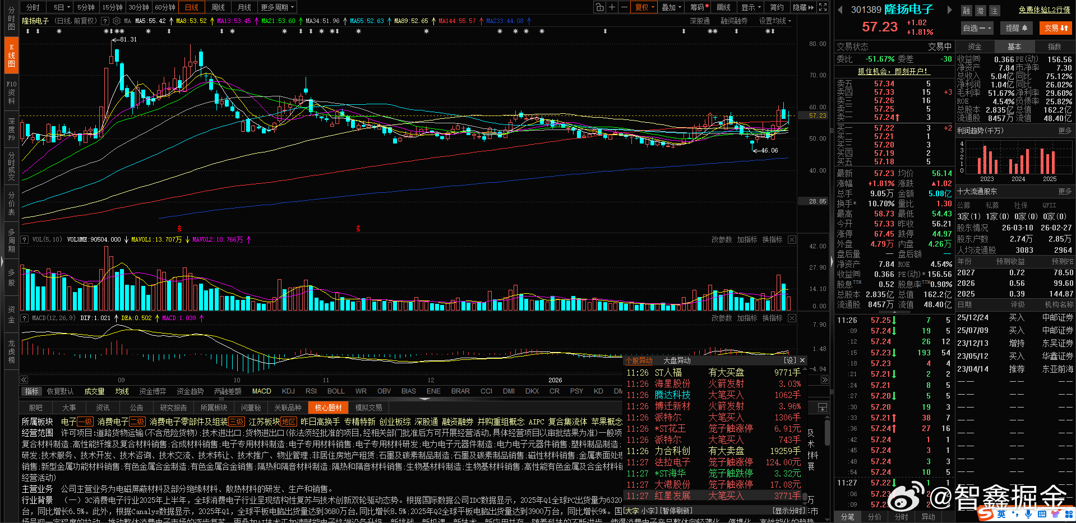This screenshot has height=523, width=1076.
Task: Click the 提醒 alert button
Action: click(1016, 27)
